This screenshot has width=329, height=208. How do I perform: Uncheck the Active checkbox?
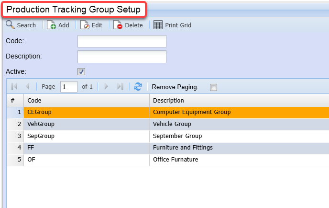coord(81,71)
